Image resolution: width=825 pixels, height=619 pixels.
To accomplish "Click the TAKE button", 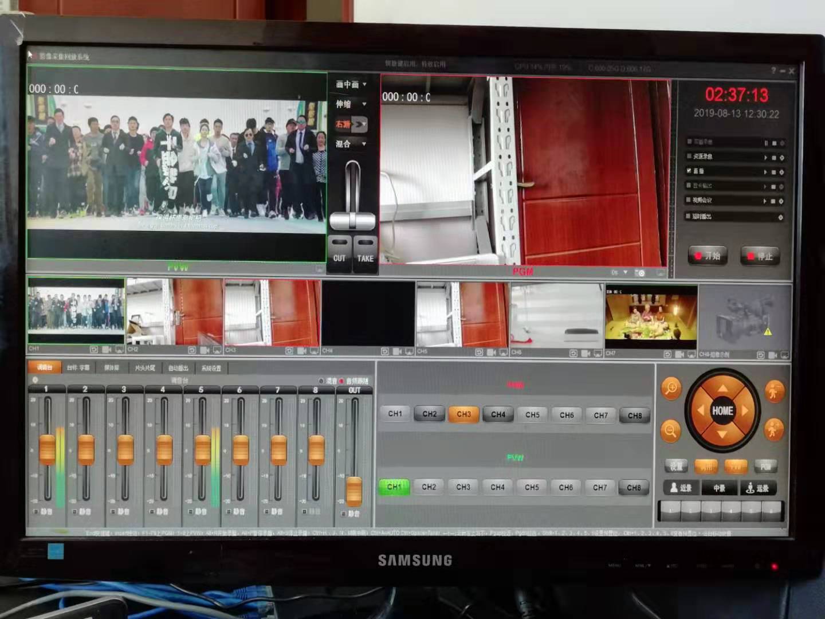I will pyautogui.click(x=365, y=253).
